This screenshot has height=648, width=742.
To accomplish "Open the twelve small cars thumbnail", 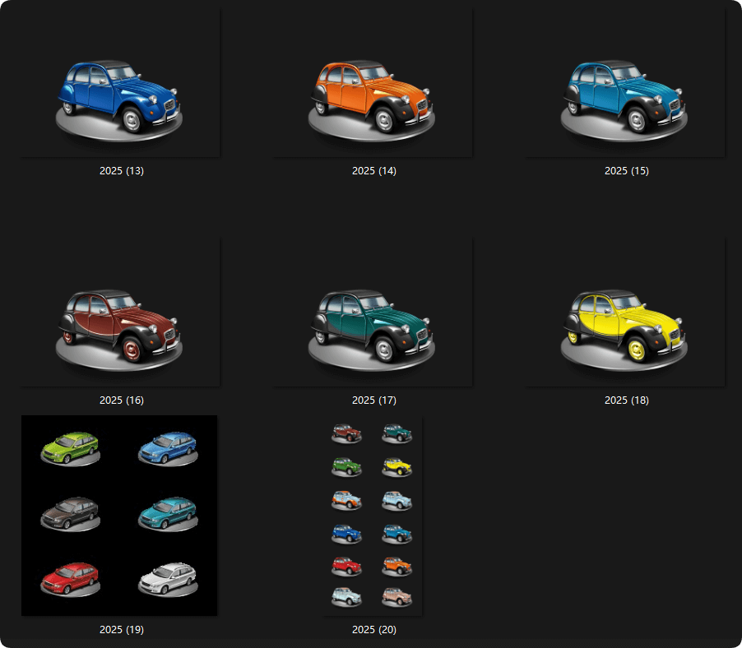I will point(373,516).
